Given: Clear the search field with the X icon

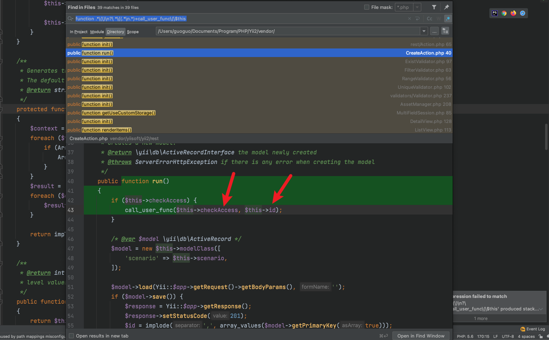Looking at the screenshot, I should [409, 19].
